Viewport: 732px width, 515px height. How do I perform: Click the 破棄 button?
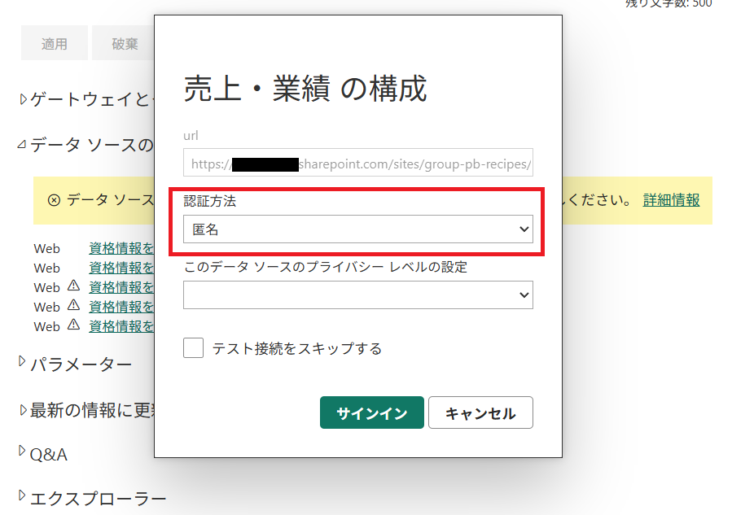click(124, 44)
